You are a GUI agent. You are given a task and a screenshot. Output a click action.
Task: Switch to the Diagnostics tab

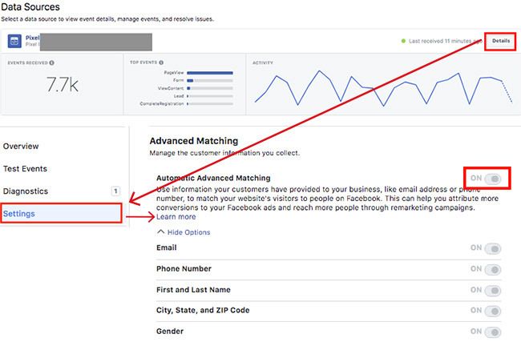26,191
